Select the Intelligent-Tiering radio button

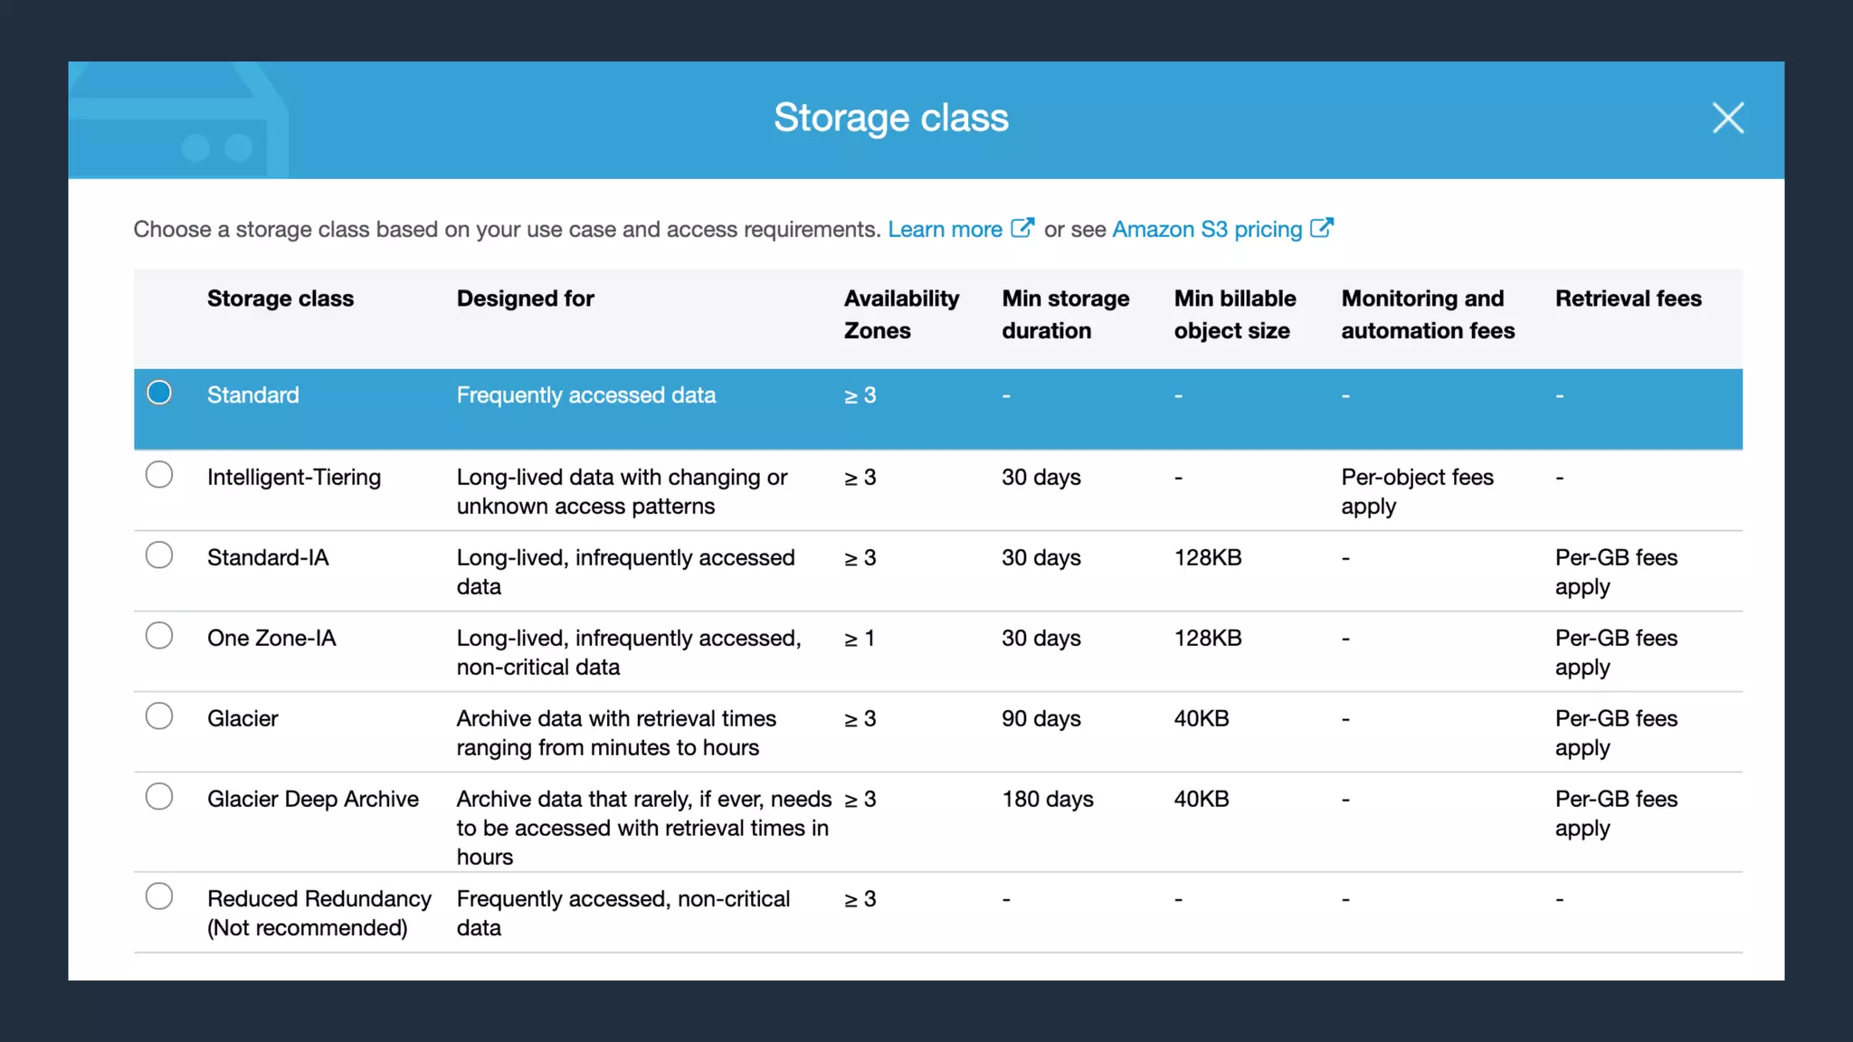159,475
